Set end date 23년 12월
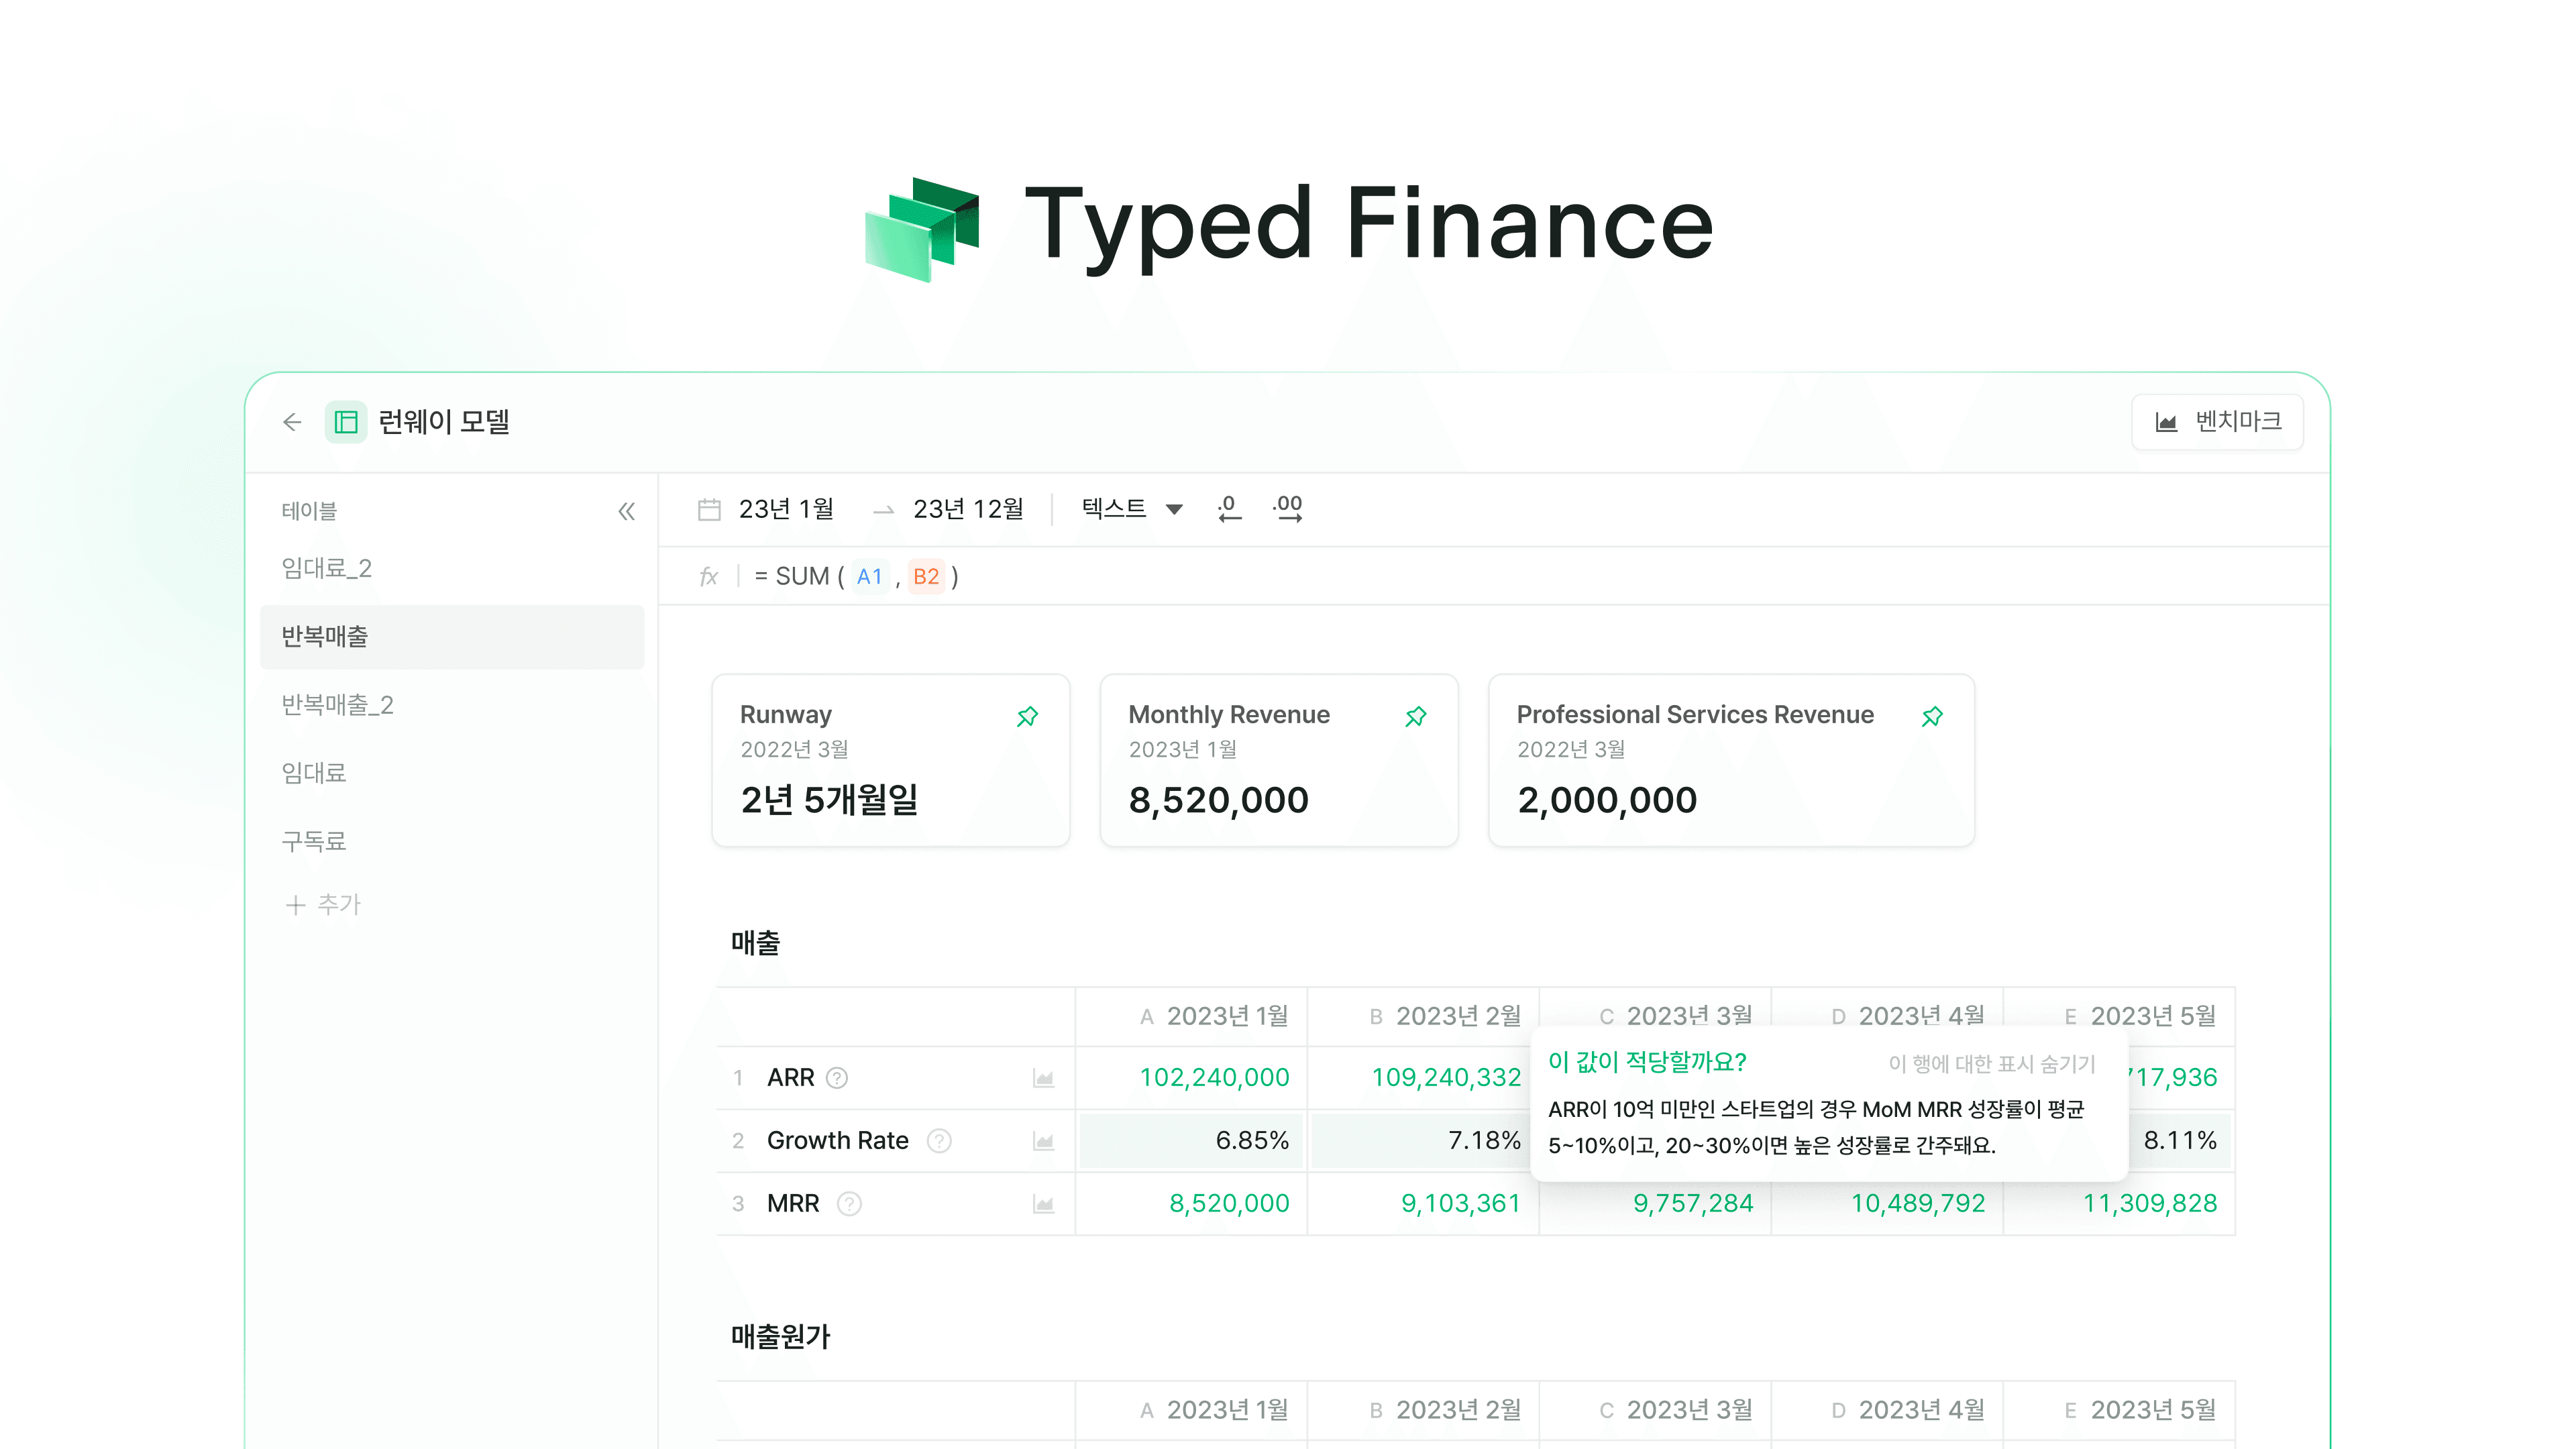The image size is (2576, 1449). pyautogui.click(x=968, y=509)
